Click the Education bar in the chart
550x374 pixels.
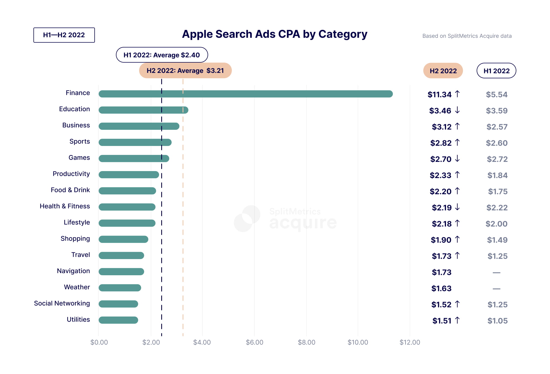tap(143, 110)
